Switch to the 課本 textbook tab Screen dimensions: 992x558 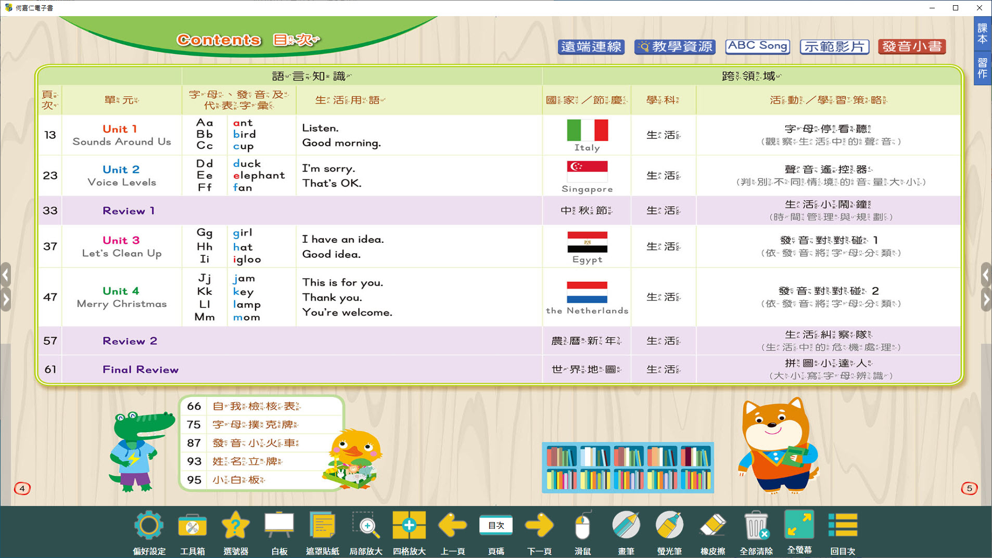982,33
